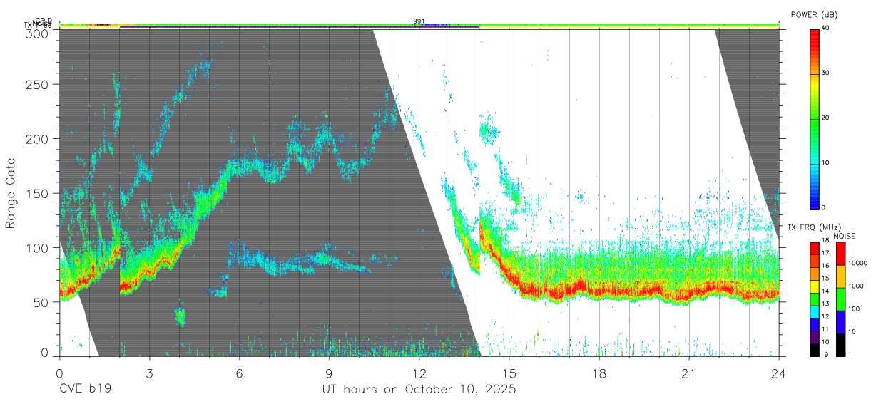Click the UT hours on October 10, 2025 caption

pos(419,390)
